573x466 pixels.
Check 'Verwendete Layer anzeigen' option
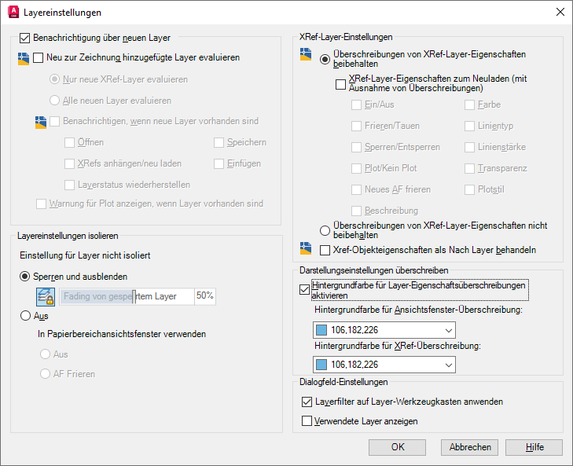pos(307,421)
